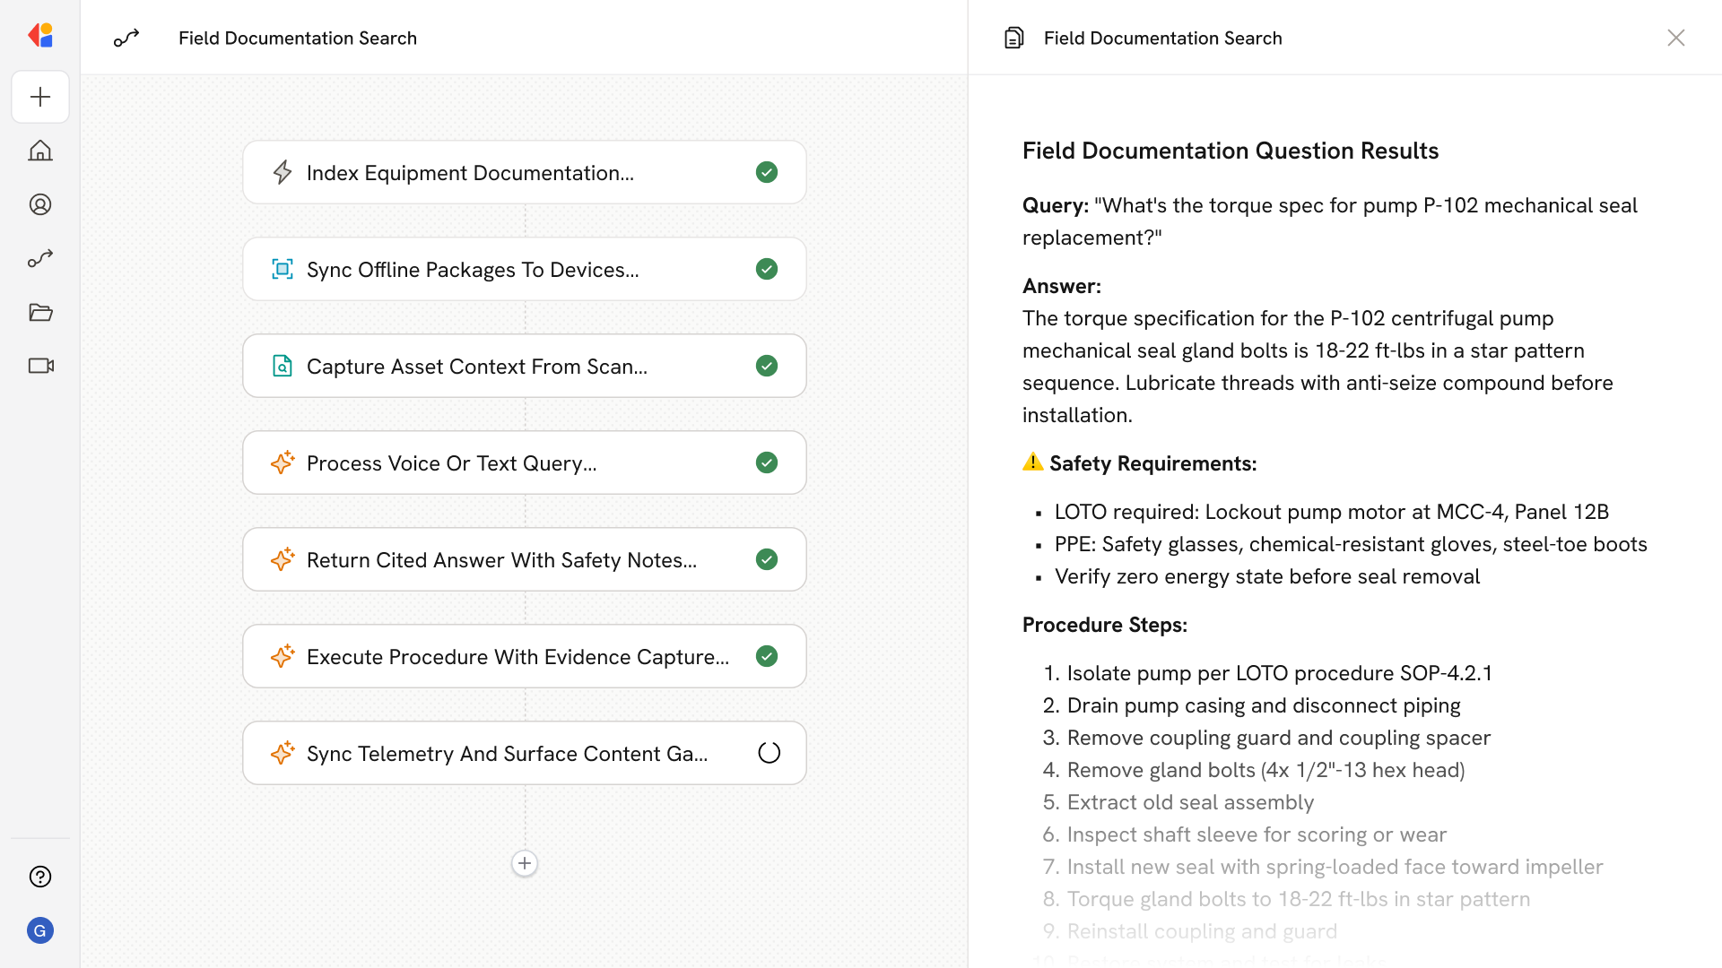The image size is (1722, 968).
Task: Click the G user avatar
Action: point(40,930)
